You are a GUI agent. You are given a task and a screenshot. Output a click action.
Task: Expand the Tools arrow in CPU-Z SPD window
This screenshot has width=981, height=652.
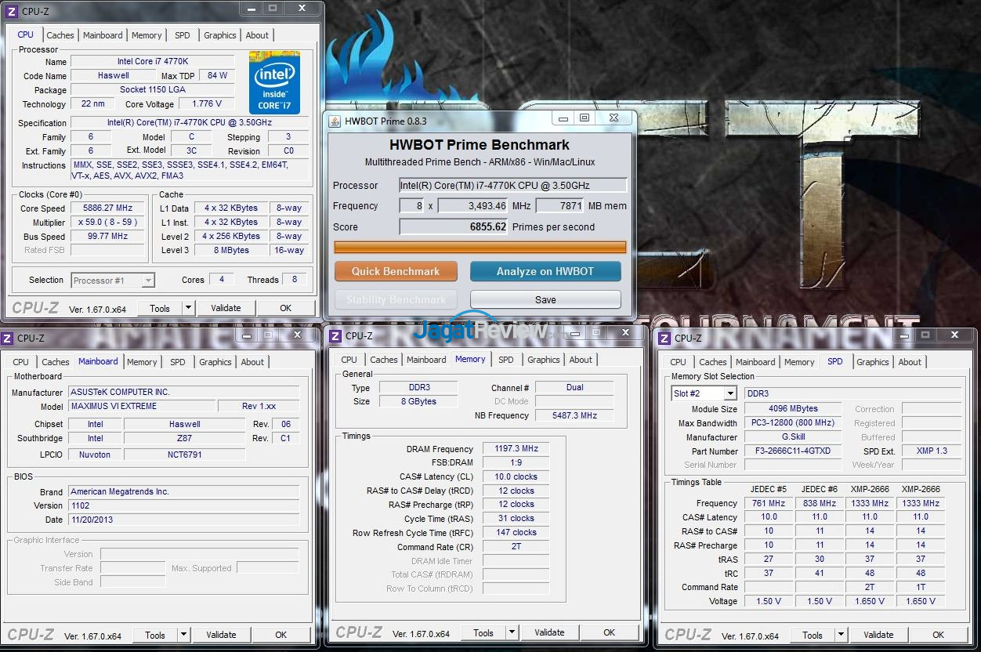coord(841,635)
